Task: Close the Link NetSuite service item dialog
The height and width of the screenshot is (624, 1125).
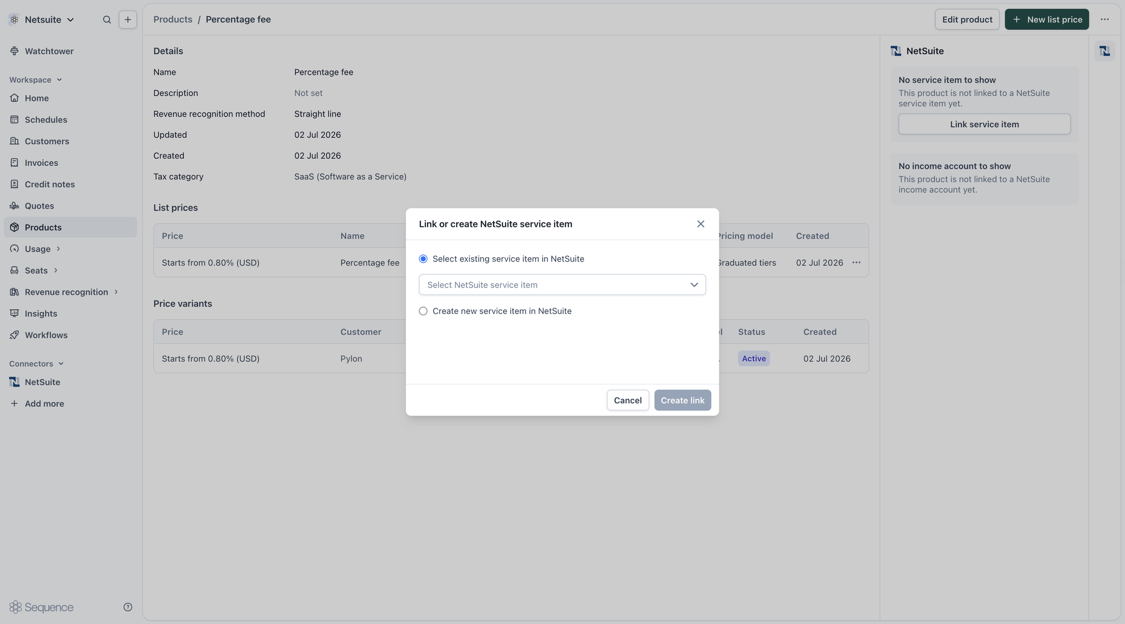Action: 701,224
